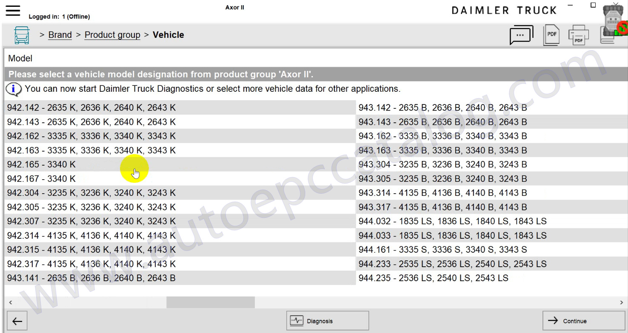Screen dimensions: 628x333
Task: Start Diagnosis with the Diagnosis button
Action: tap(328, 321)
